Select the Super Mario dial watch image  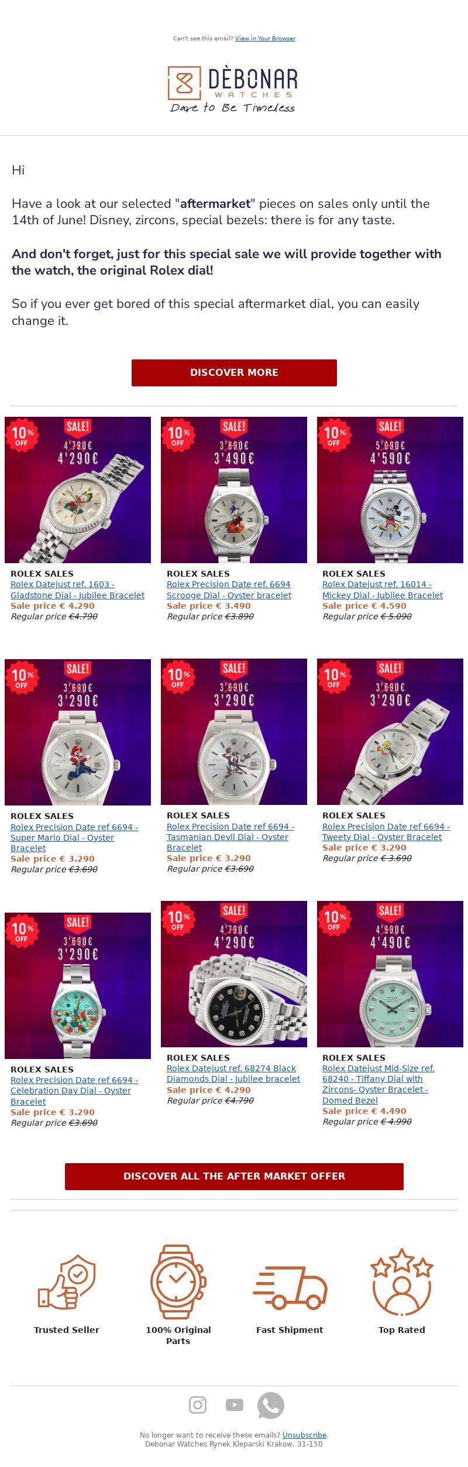pyautogui.click(x=78, y=732)
